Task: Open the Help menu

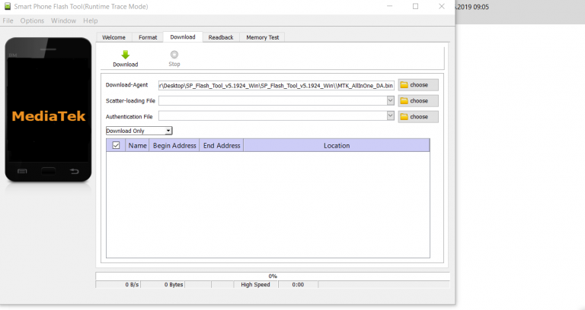Action: [91, 21]
